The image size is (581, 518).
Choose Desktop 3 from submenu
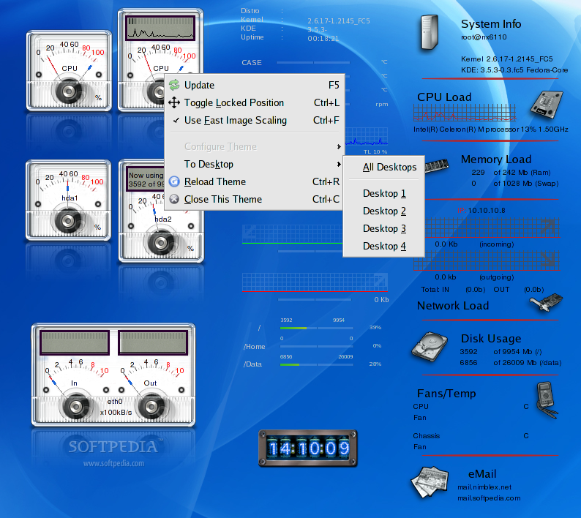point(384,228)
